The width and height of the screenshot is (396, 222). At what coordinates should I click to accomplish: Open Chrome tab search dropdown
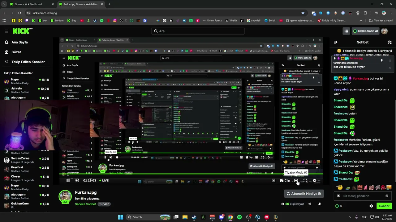pyautogui.click(x=3, y=4)
